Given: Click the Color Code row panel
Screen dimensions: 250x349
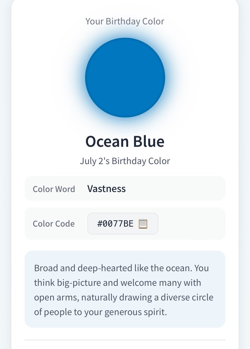Looking at the screenshot, I should 125,224.
